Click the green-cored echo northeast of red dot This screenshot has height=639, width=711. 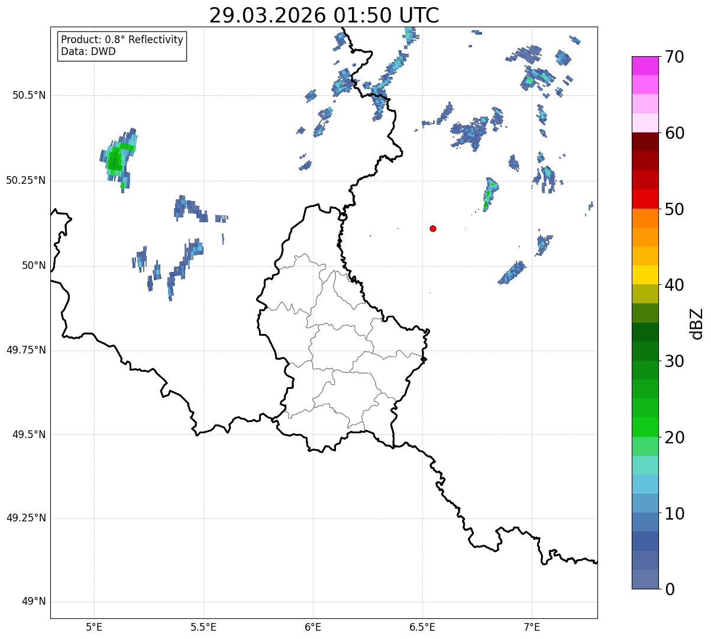(489, 193)
